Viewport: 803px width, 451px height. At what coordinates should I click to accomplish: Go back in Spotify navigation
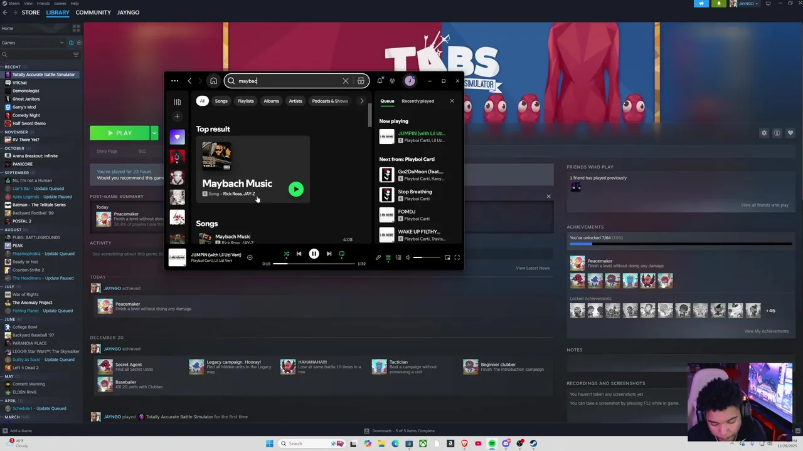pyautogui.click(x=189, y=81)
